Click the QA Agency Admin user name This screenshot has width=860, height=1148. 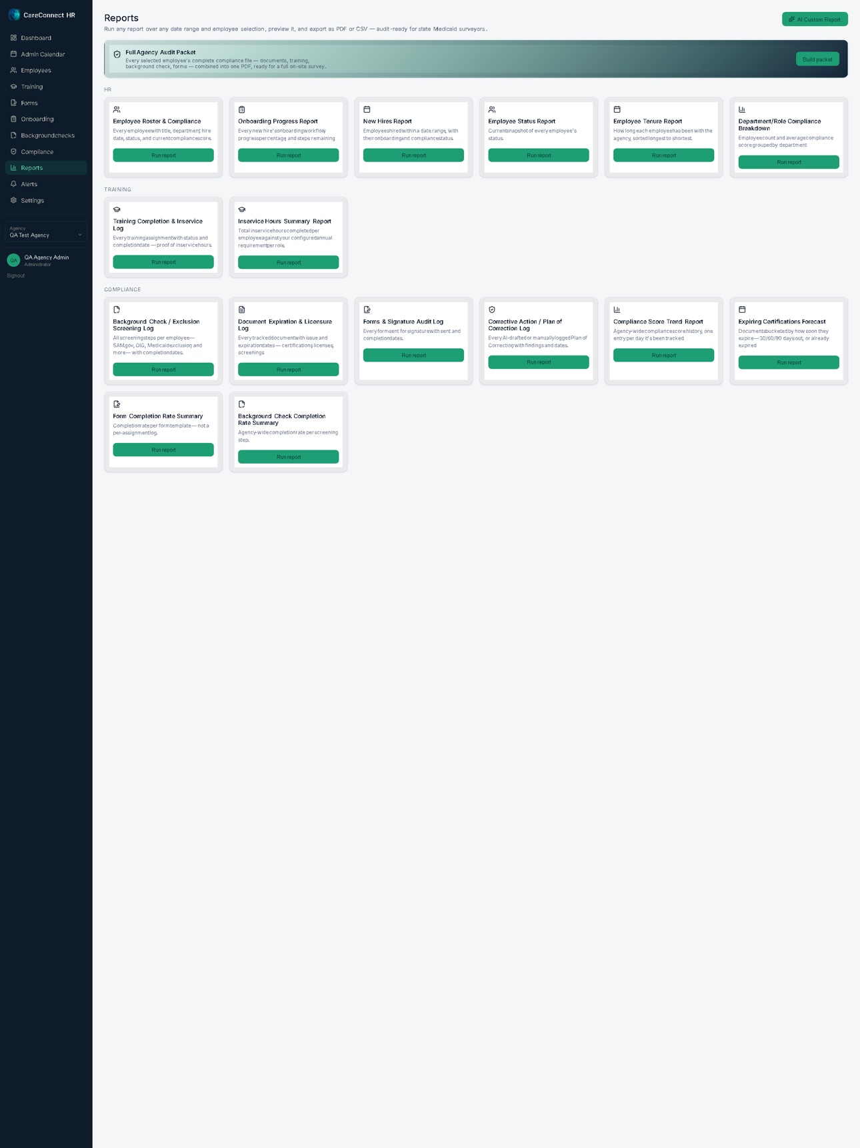(47, 257)
